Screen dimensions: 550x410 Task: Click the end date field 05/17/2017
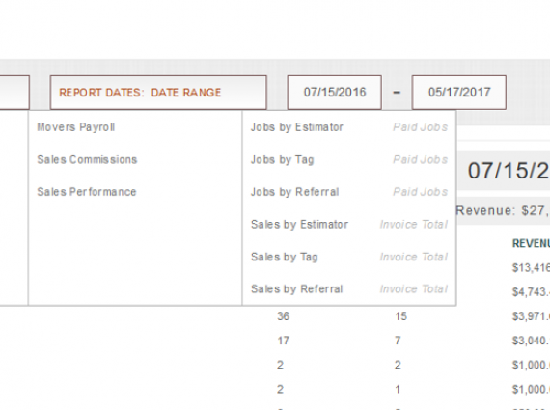tap(458, 93)
